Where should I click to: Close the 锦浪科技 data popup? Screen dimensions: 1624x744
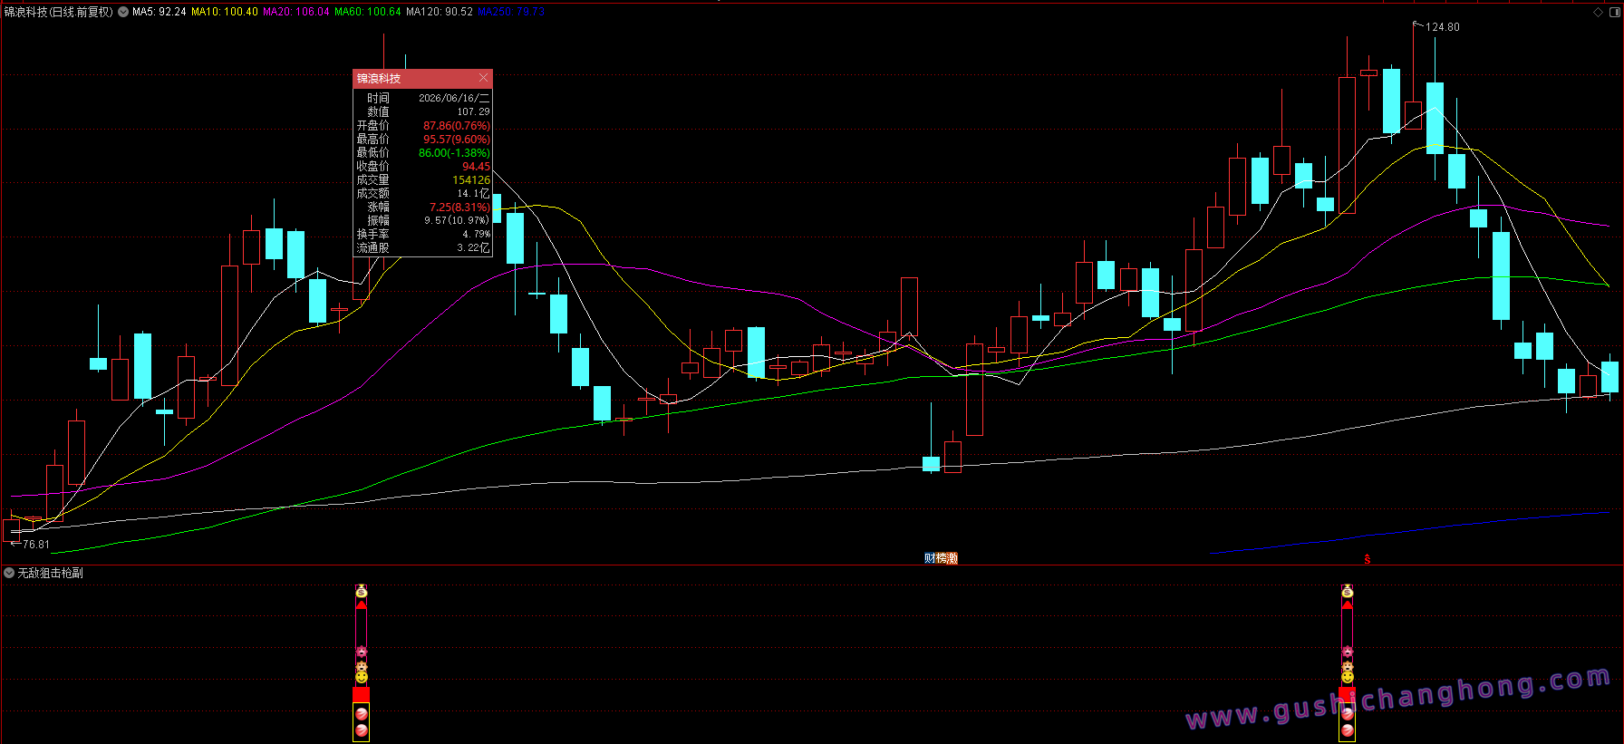click(x=484, y=78)
